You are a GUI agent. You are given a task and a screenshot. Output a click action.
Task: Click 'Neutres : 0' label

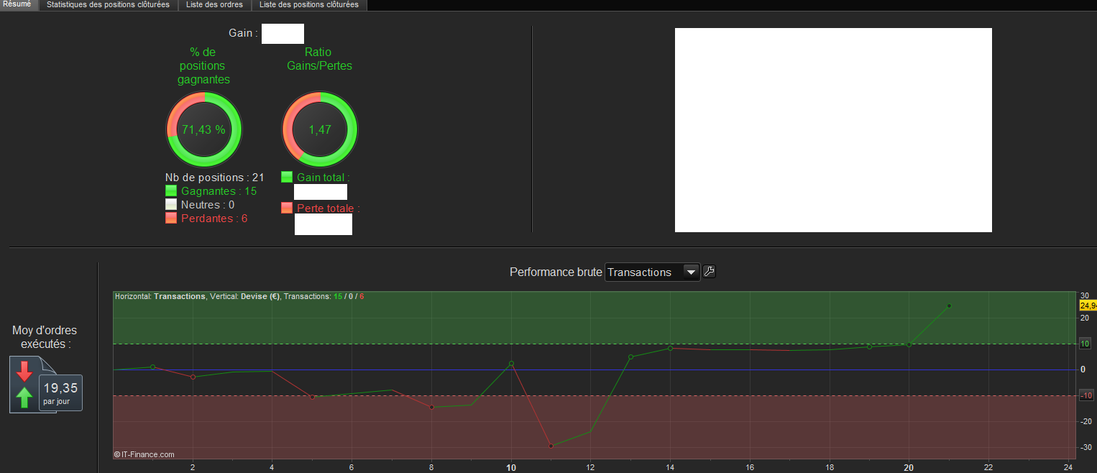click(208, 205)
